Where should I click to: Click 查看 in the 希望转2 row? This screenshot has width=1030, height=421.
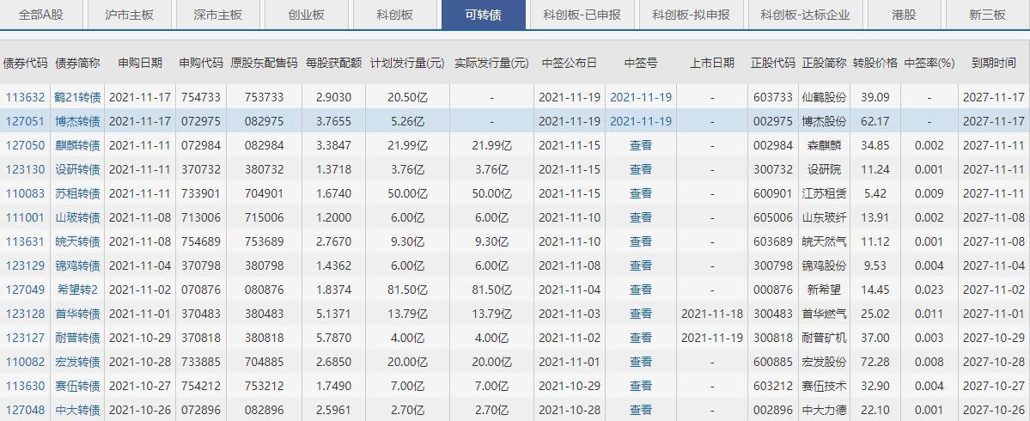click(x=641, y=290)
